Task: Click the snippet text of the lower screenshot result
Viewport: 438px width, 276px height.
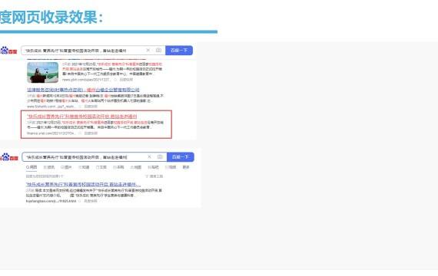Action: 94,193
